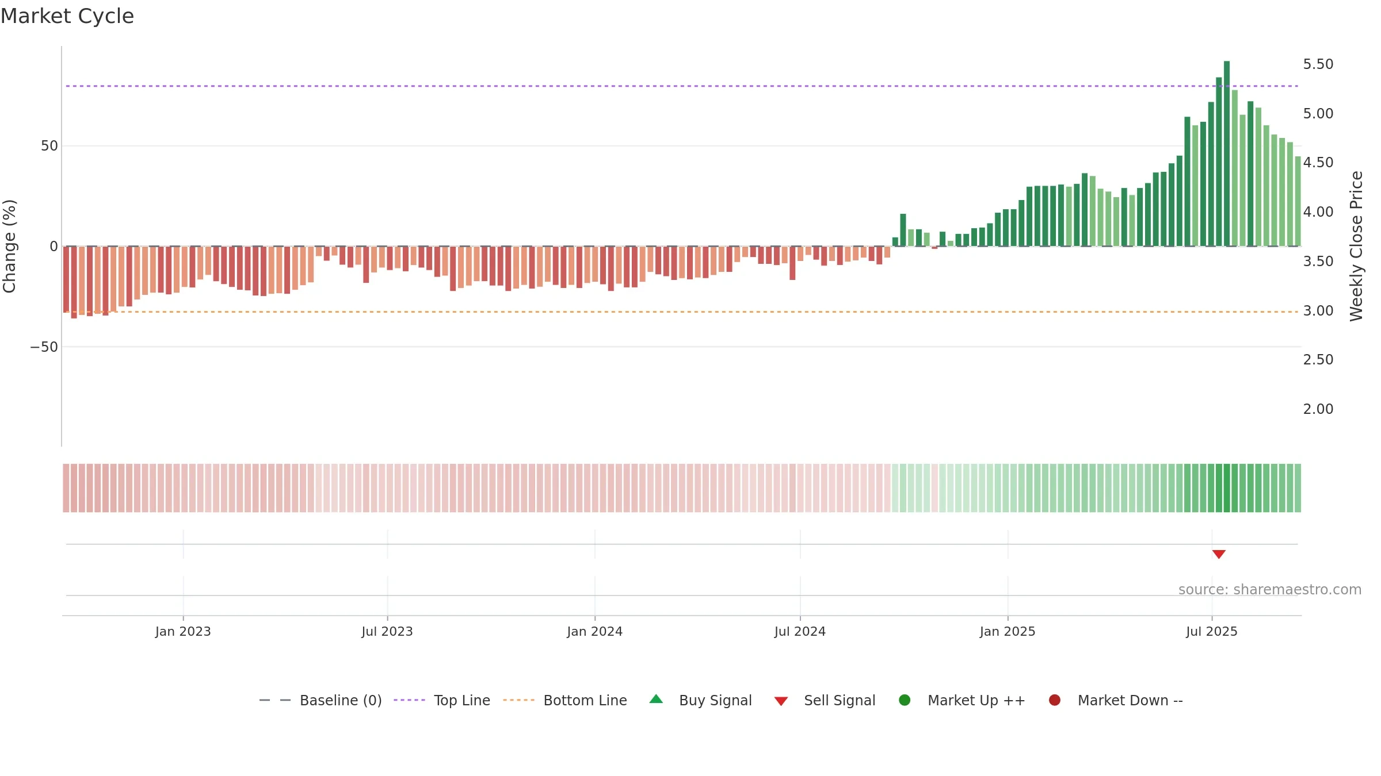Click the 5.00 price axis tick

pyautogui.click(x=1318, y=114)
